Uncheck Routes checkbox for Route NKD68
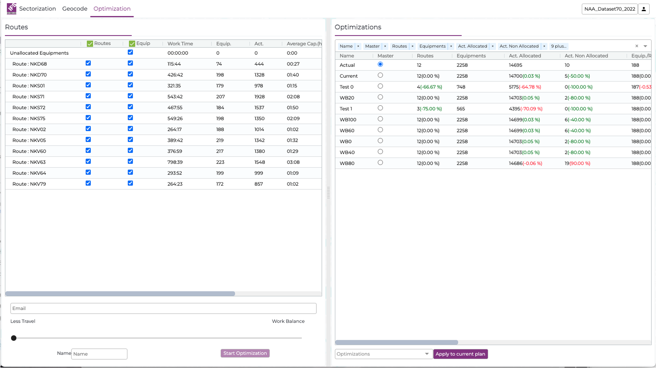This screenshot has width=656, height=368. click(x=88, y=63)
